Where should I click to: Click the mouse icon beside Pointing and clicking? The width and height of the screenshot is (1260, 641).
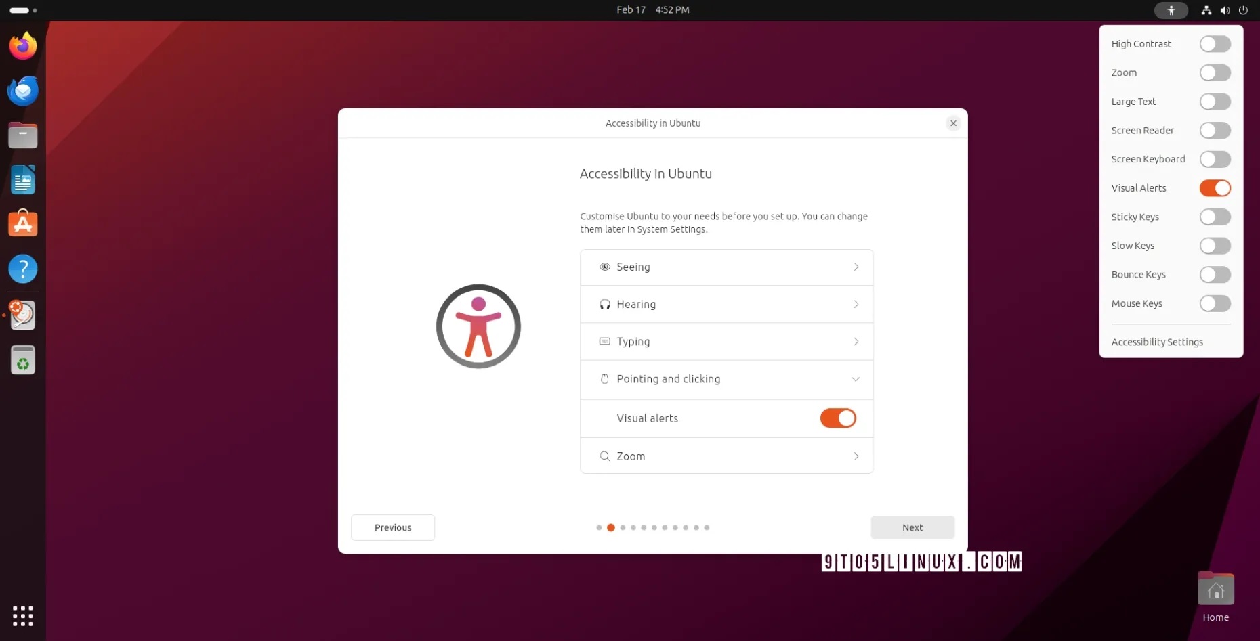coord(605,379)
